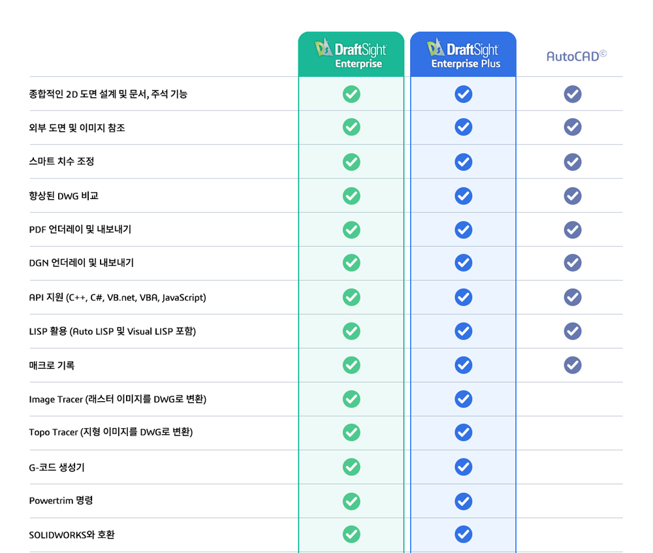Click Enterprise checkmark for API 지원 row

(351, 297)
